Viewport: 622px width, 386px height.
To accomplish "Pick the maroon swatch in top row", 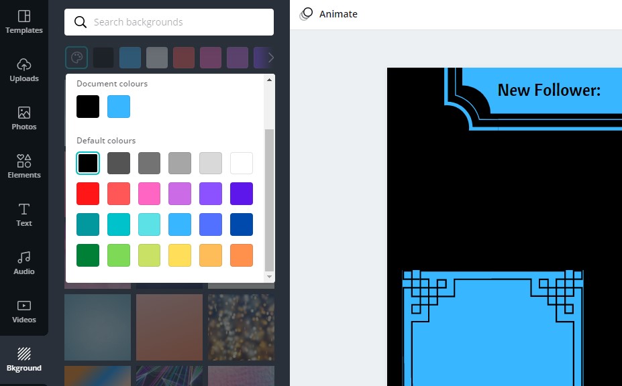I will [184, 58].
